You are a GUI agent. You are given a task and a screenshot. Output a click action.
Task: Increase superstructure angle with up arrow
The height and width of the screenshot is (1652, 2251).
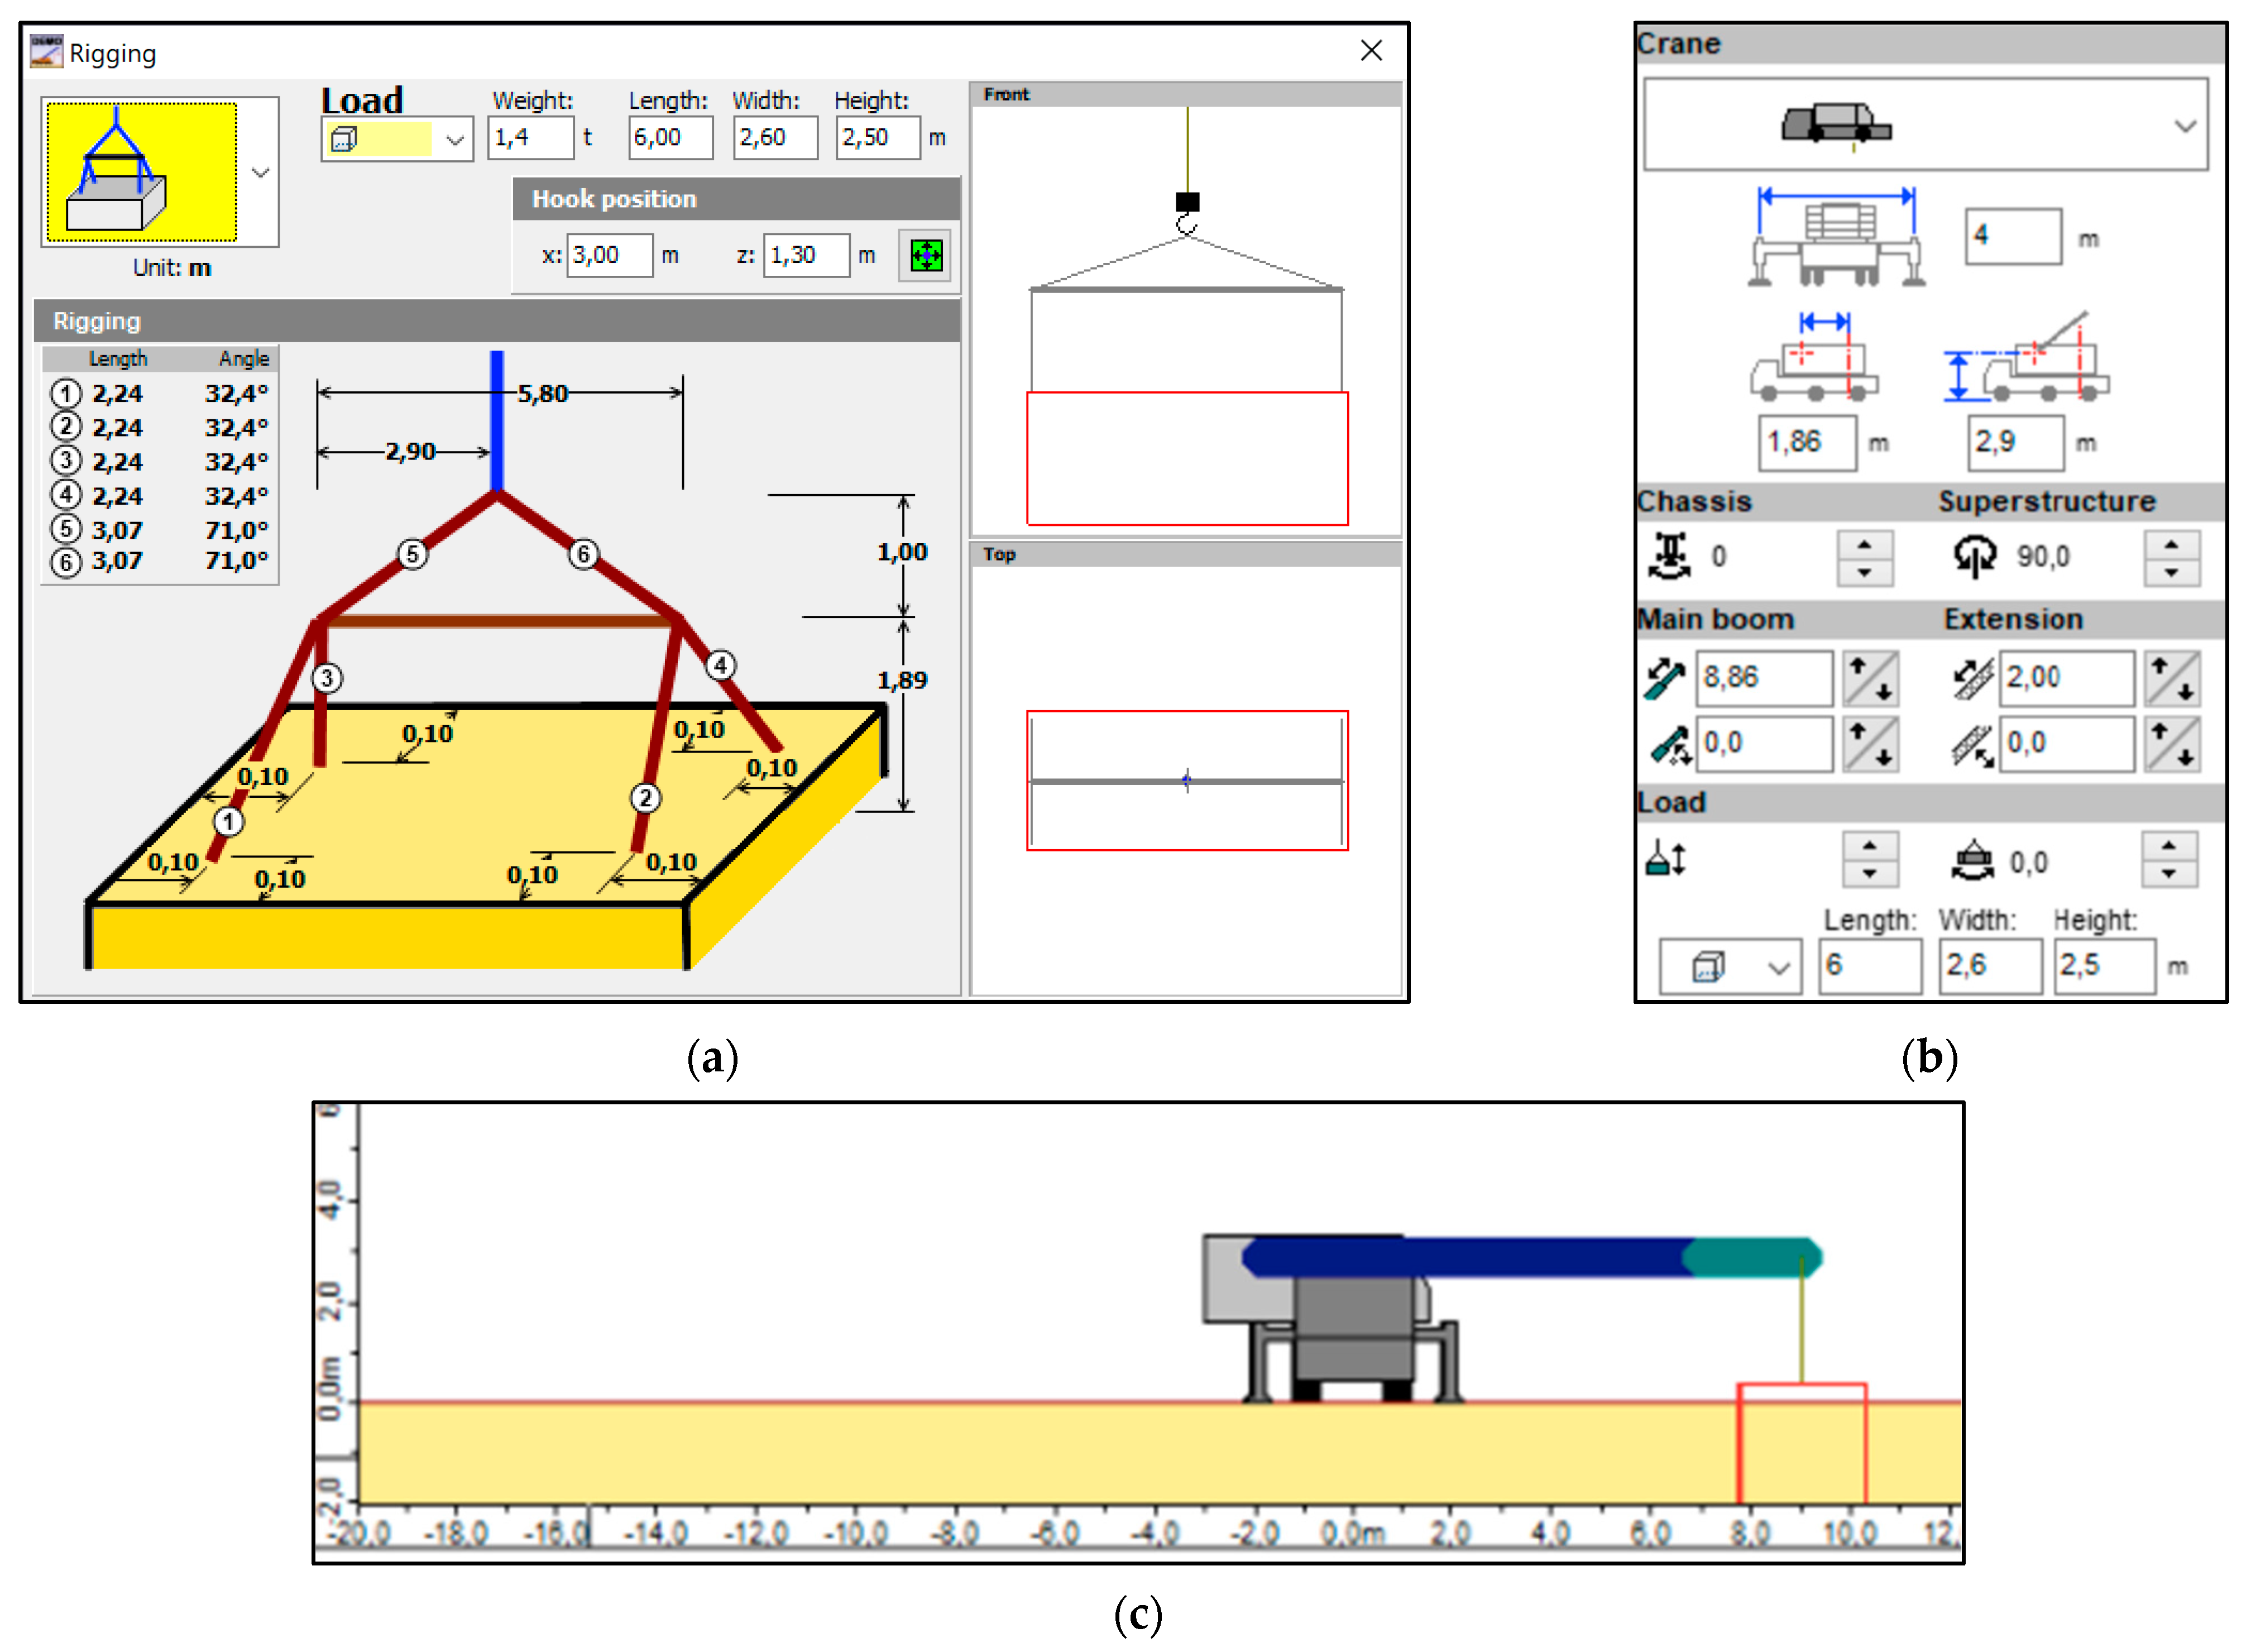(2171, 545)
